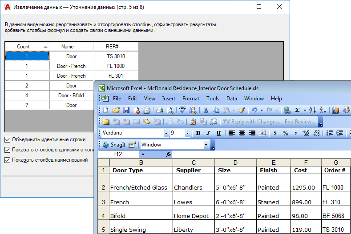351x234 pixels.
Task: Open the Verdana font name dropdown
Action: click(x=166, y=133)
